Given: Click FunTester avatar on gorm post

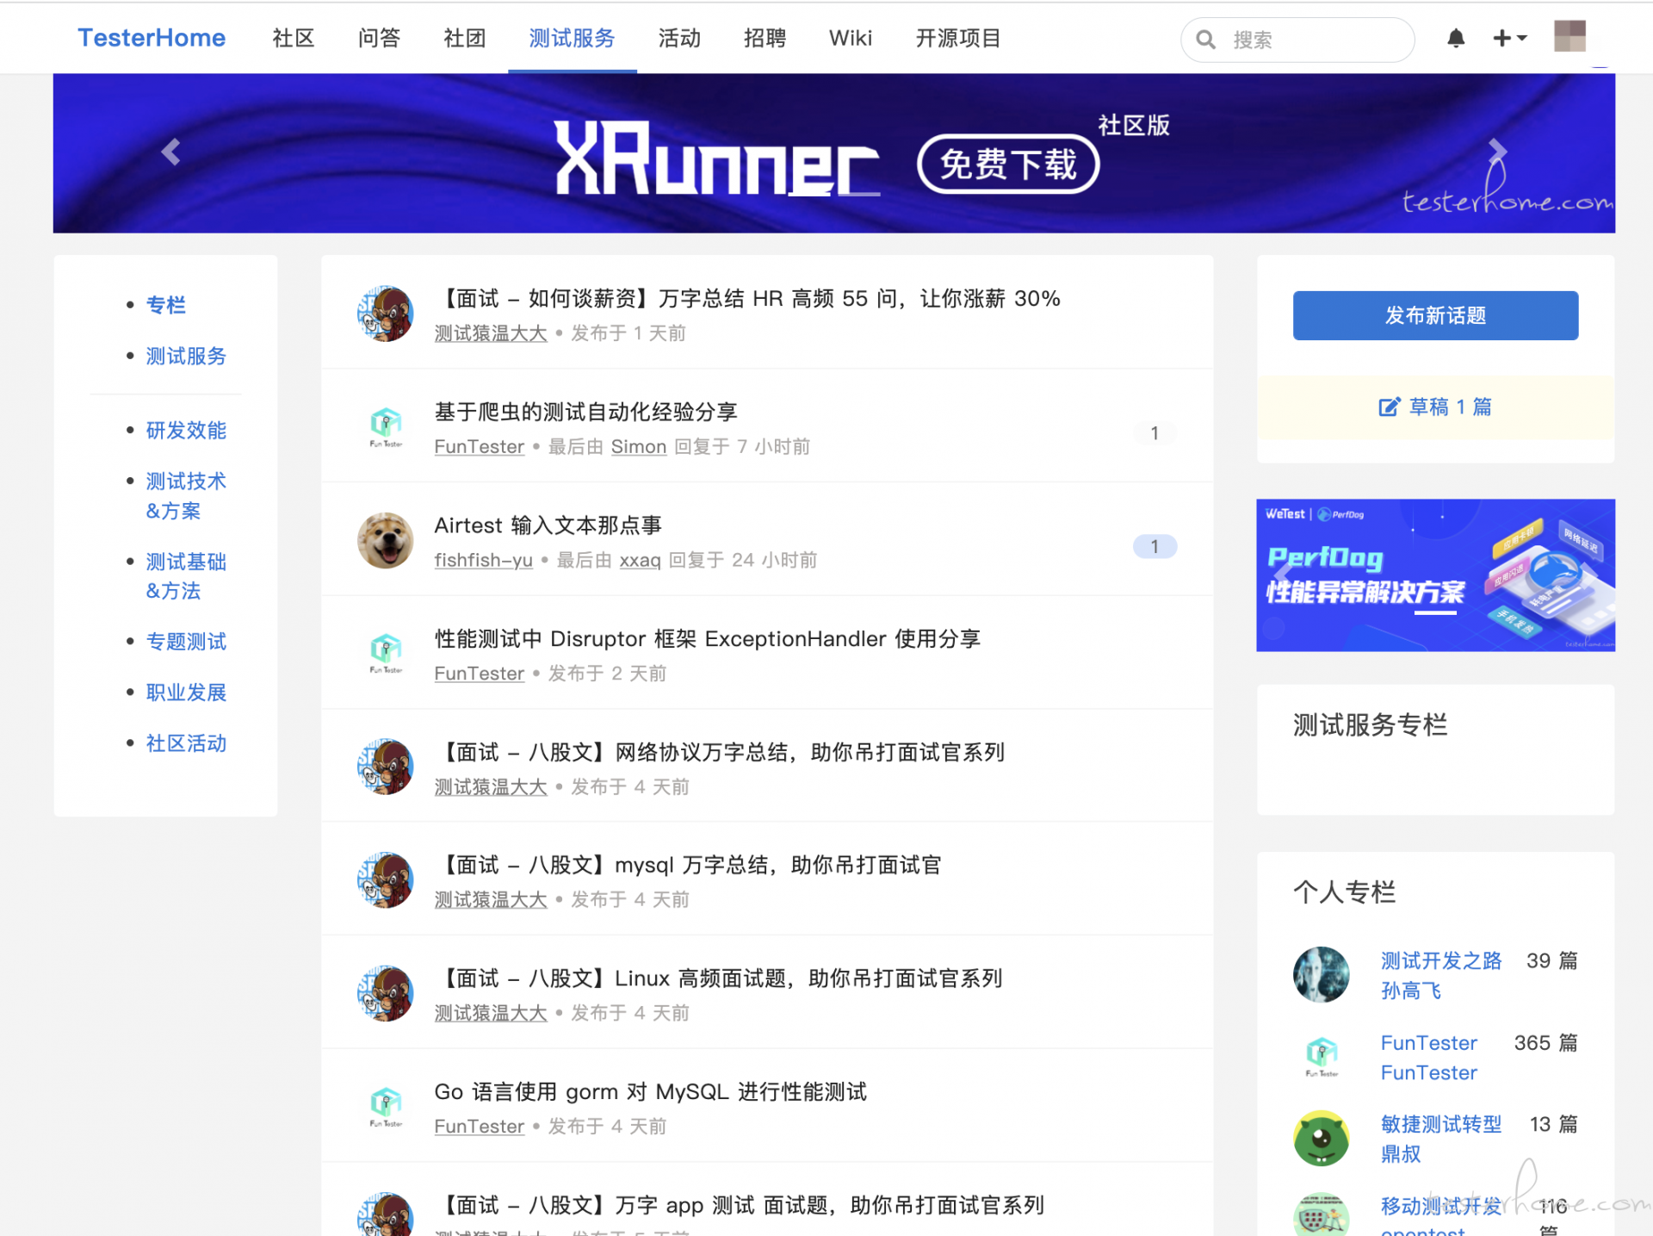Looking at the screenshot, I should pos(385,1107).
